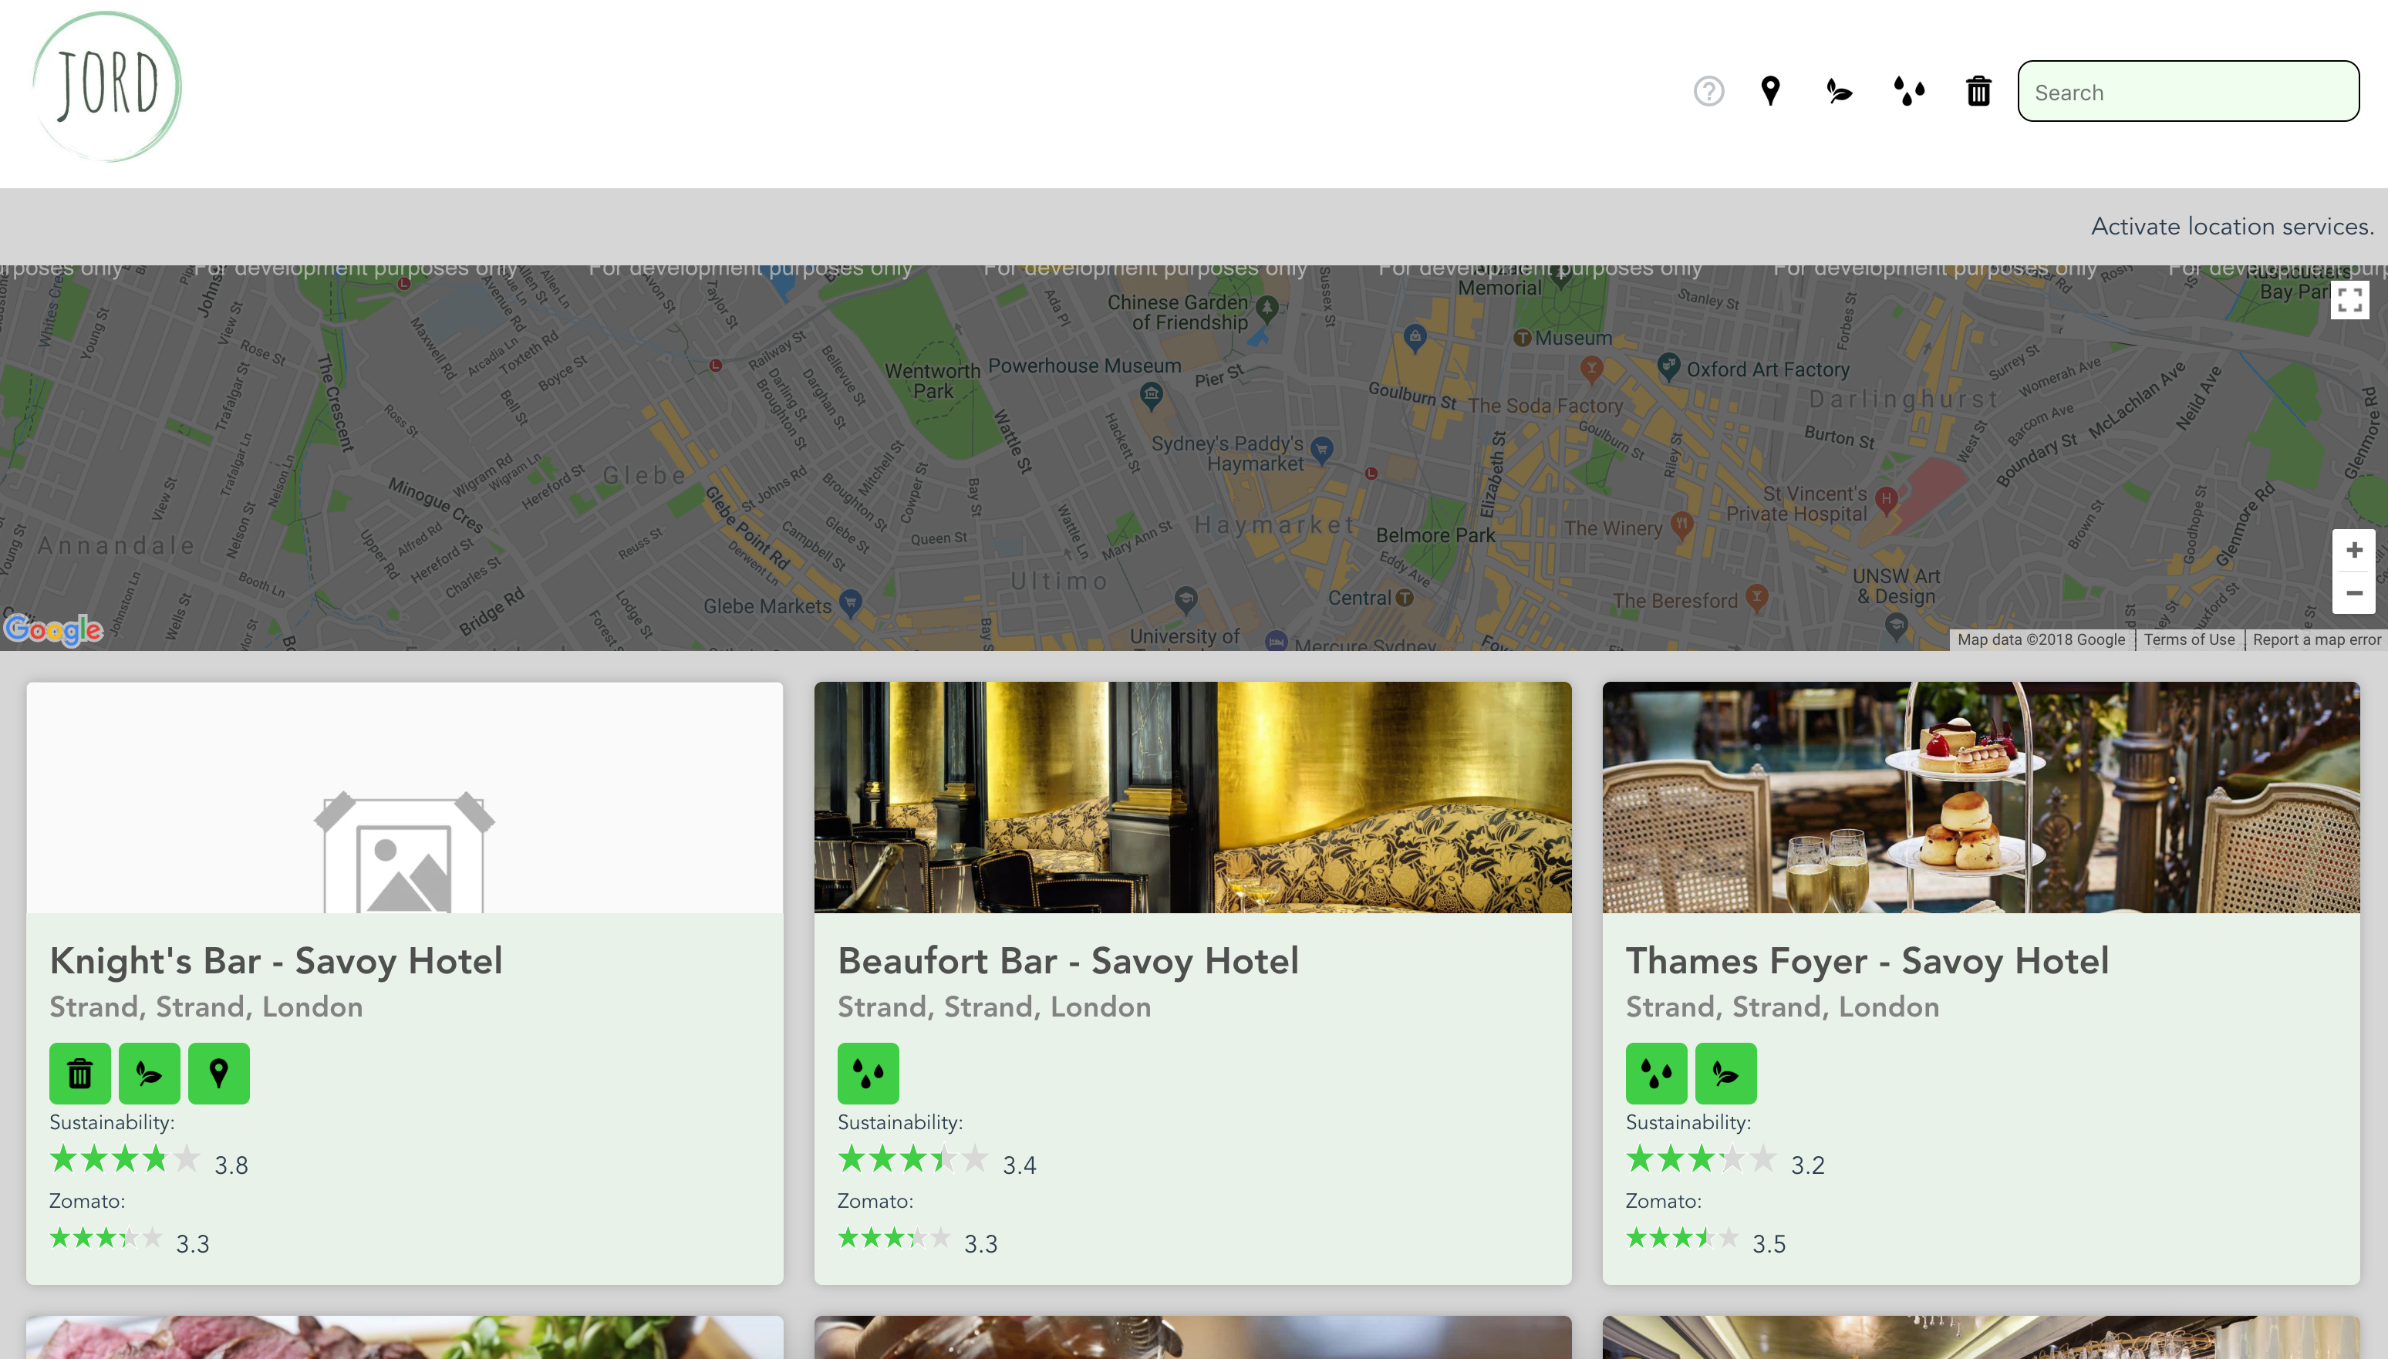The image size is (2388, 1359).
Task: Toggle the location pin filter in header
Action: (1770, 92)
